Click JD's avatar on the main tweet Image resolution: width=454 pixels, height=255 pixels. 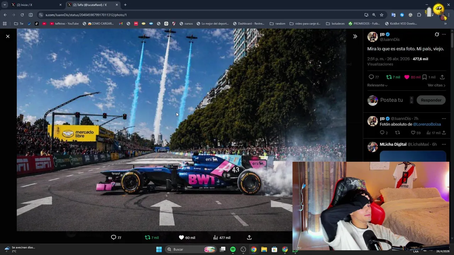[x=372, y=37]
